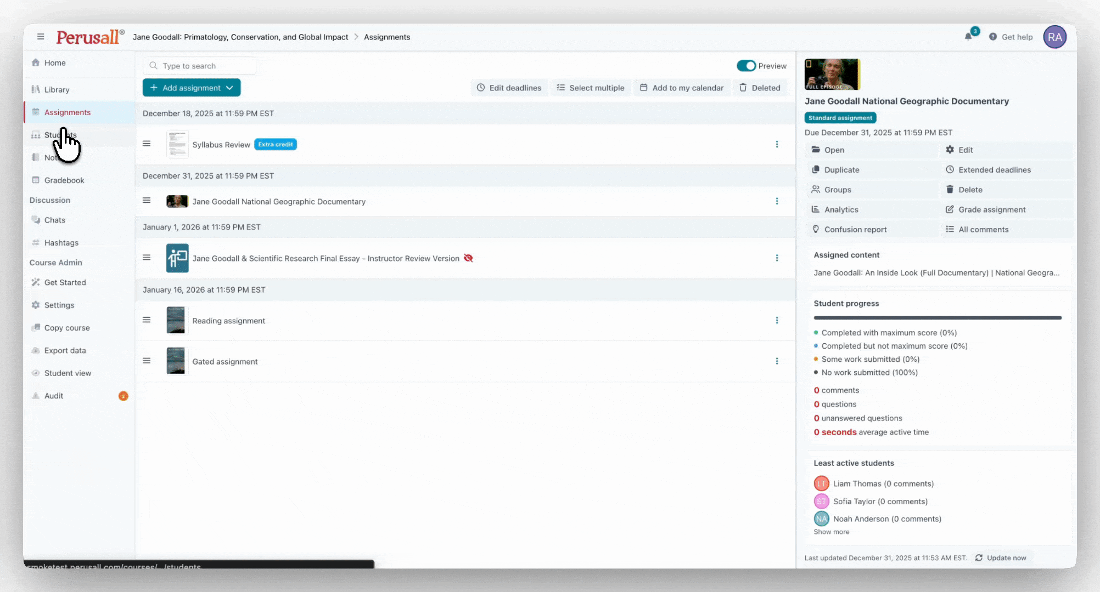
Task: Click the drag handle for Syllabus Review
Action: (147, 144)
